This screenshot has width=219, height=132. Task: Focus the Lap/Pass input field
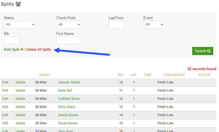pyautogui.click(x=117, y=25)
